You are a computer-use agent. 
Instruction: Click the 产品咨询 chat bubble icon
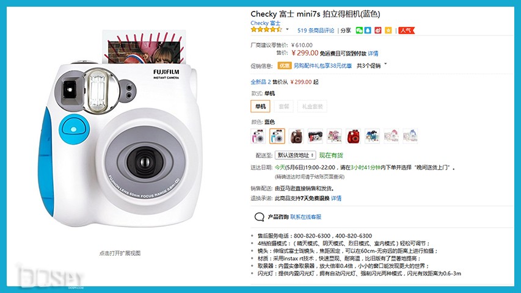point(259,217)
